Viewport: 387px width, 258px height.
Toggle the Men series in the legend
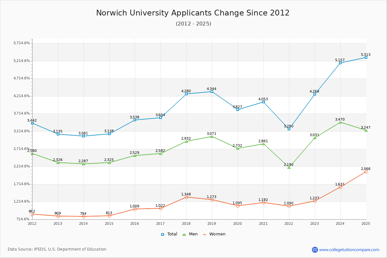pos(190,234)
